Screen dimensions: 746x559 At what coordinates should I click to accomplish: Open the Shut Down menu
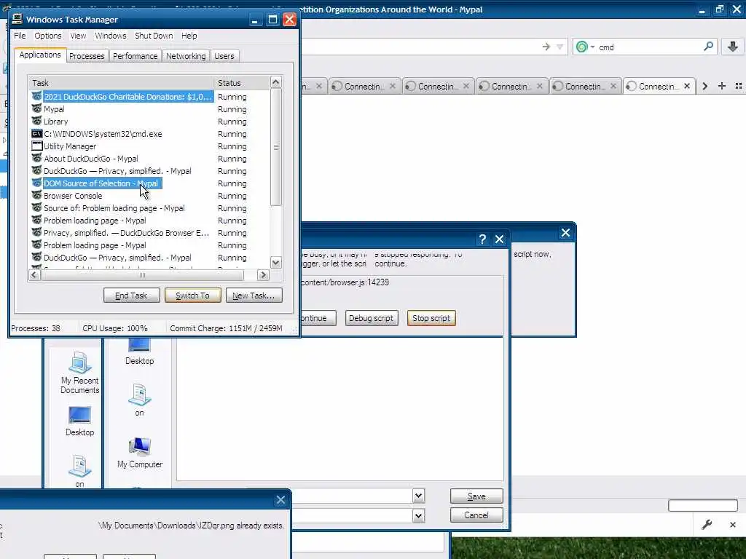[154, 36]
